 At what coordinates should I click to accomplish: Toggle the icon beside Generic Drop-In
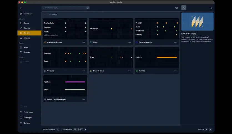(137, 42)
